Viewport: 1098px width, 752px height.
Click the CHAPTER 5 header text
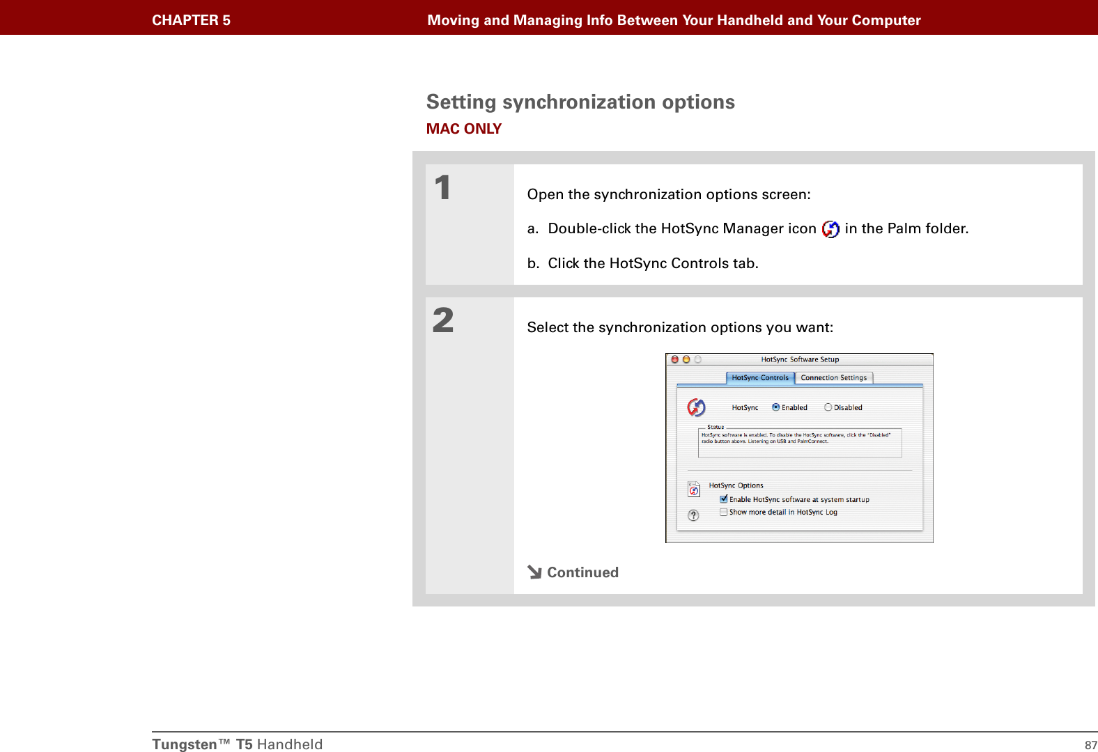[x=191, y=20]
